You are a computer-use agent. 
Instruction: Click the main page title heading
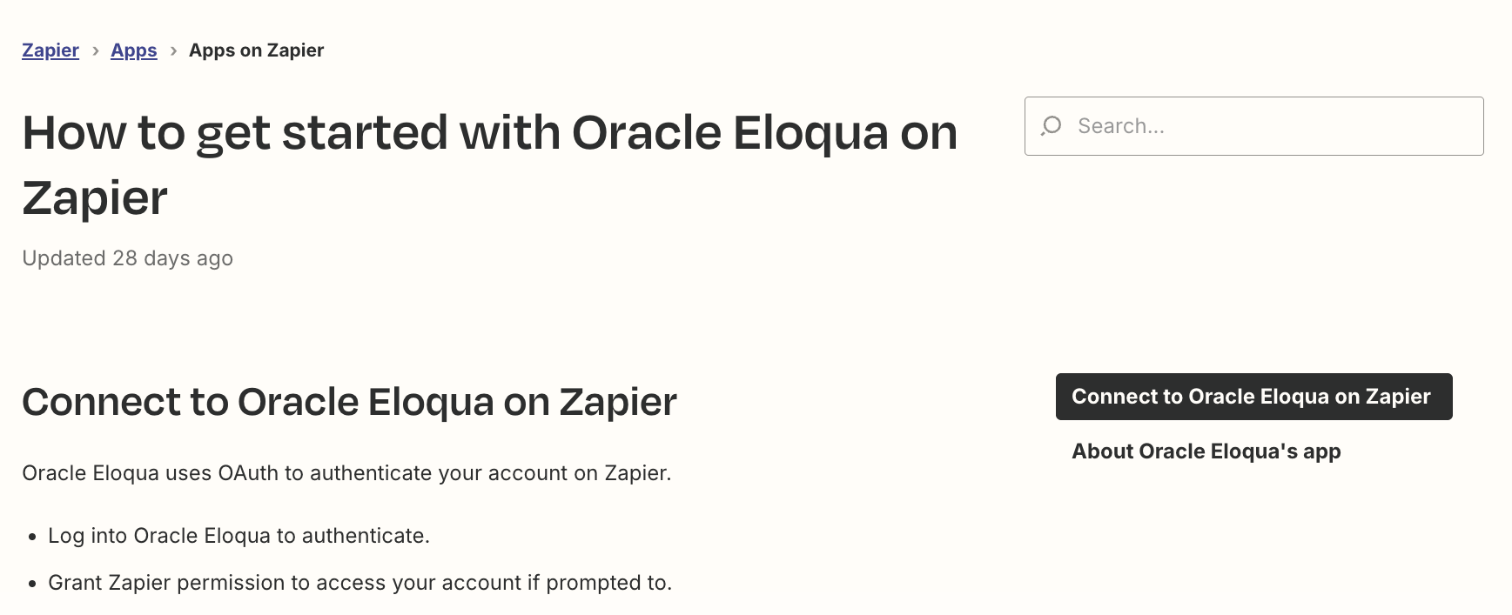(489, 165)
